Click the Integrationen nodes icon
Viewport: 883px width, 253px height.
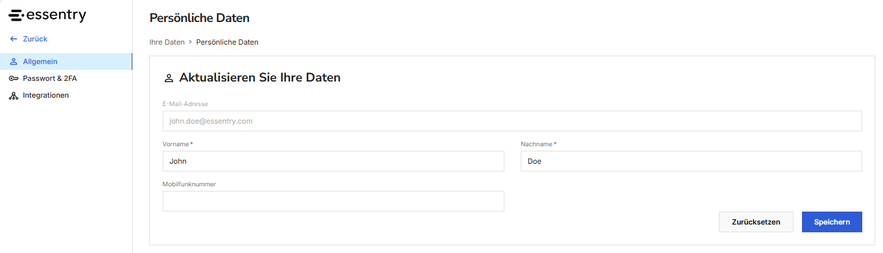pos(14,96)
